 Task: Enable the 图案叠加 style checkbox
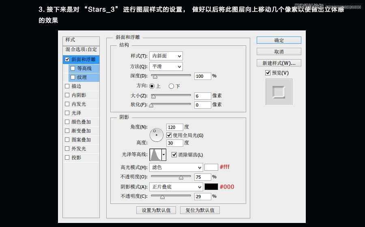point(67,139)
